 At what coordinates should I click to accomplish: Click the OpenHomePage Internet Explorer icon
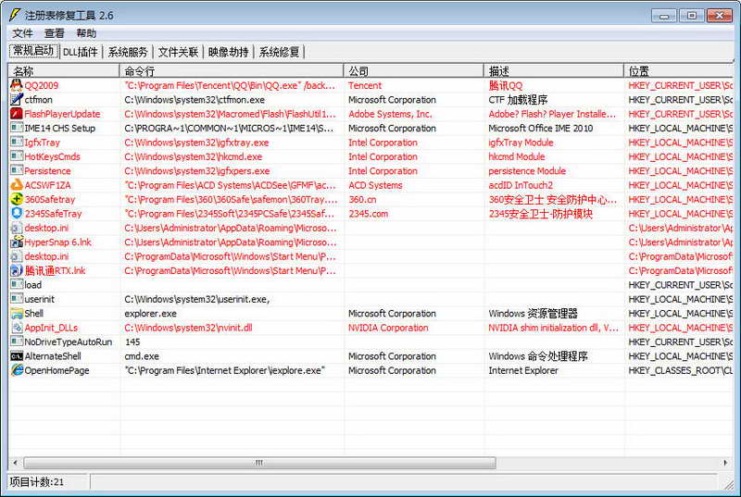(17, 370)
